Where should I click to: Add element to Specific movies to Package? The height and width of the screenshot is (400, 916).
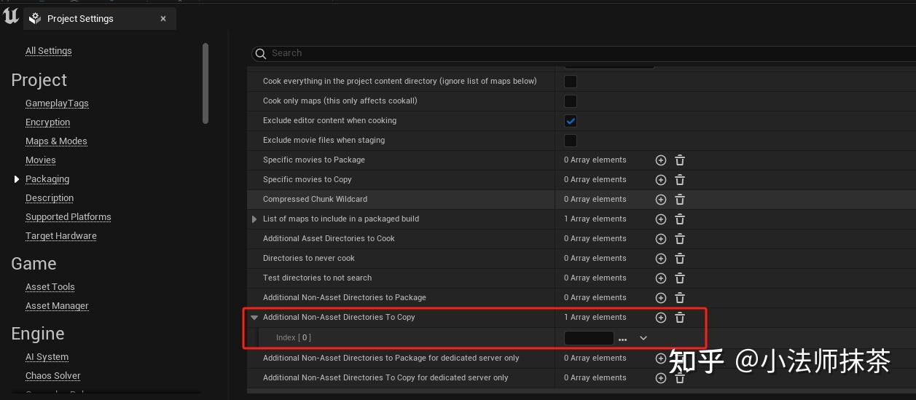pyautogui.click(x=661, y=160)
